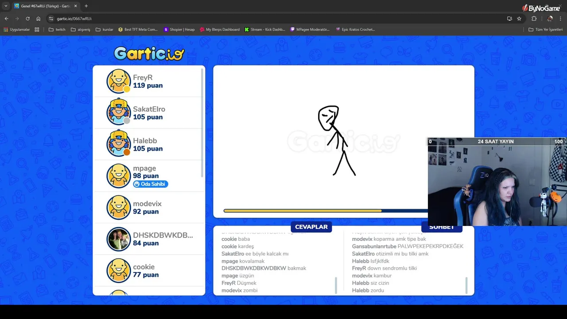Click the install app icon in address bar

pos(509,19)
